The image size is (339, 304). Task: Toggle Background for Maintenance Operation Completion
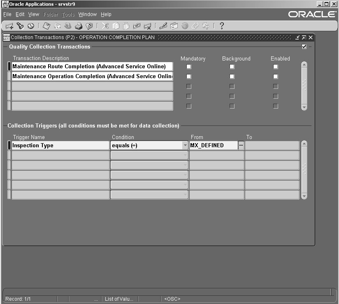(232, 77)
